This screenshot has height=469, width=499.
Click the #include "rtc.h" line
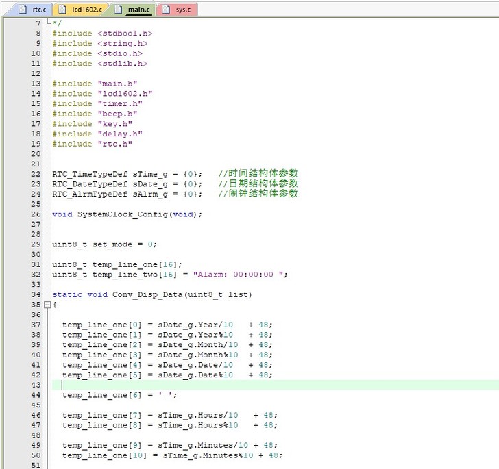93,144
